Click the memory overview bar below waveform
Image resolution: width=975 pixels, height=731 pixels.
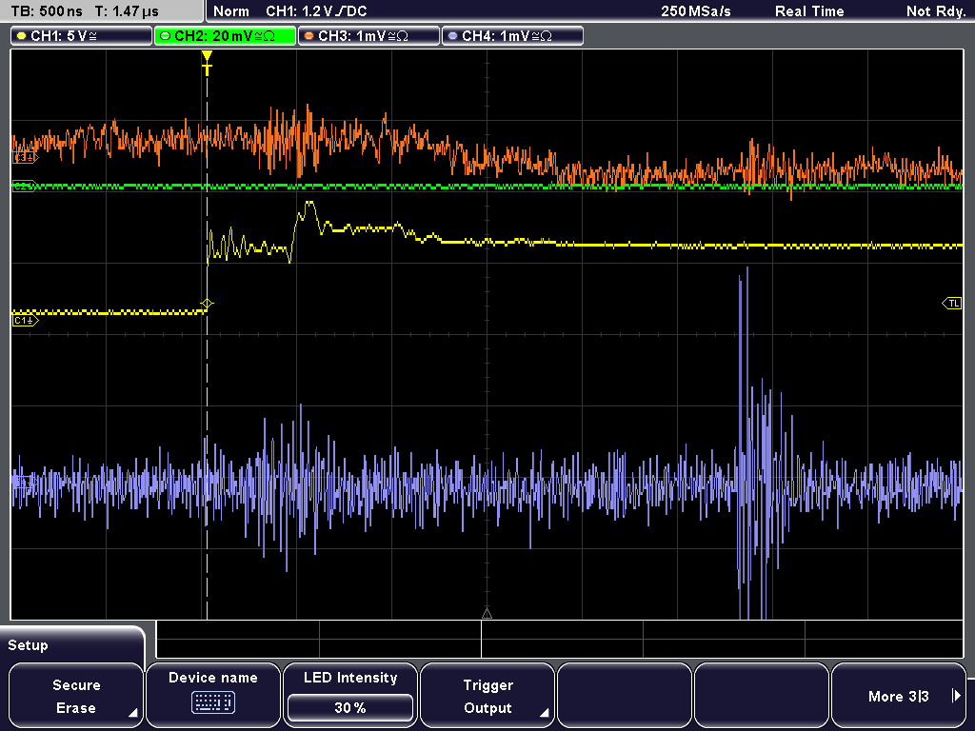click(560, 639)
